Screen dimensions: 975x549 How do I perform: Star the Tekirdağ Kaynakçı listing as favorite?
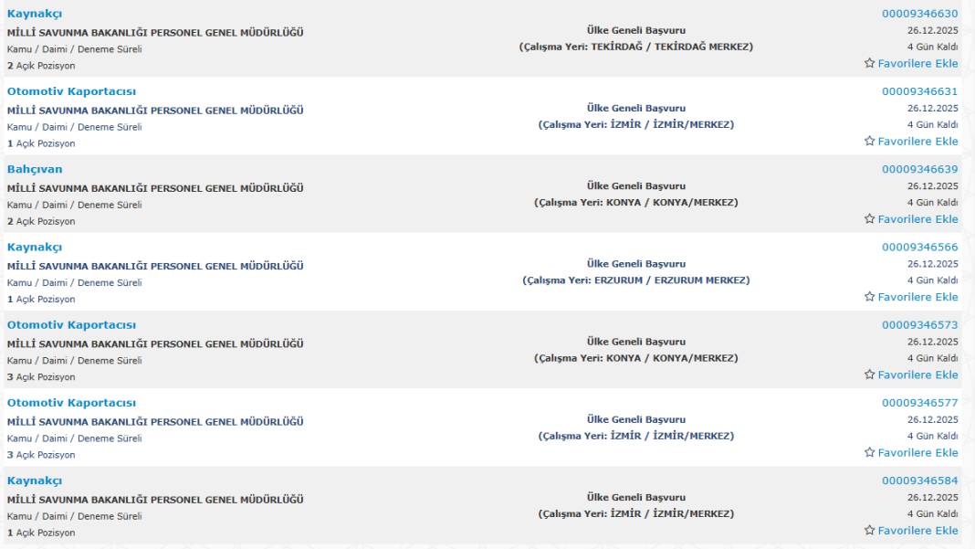870,64
